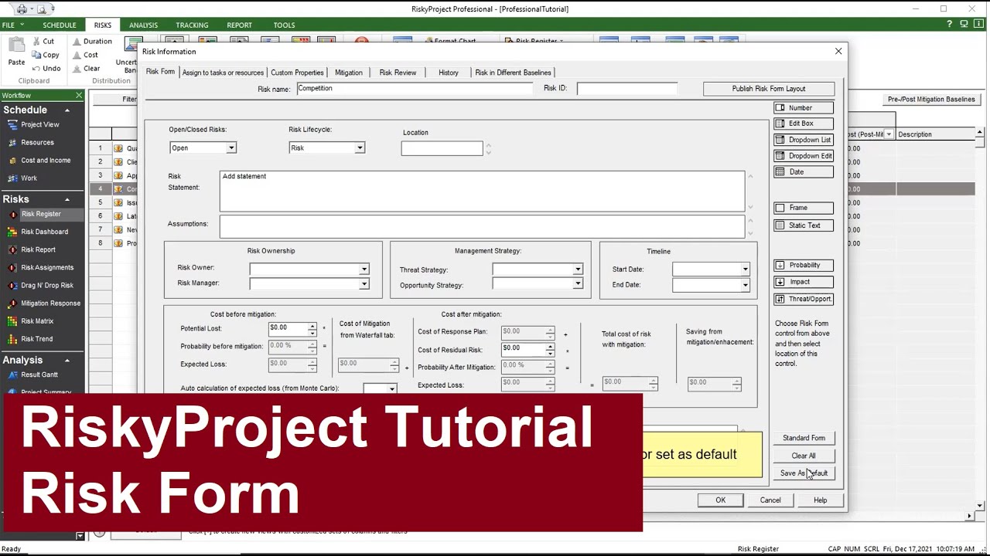Add a Probability control

pos(804,265)
